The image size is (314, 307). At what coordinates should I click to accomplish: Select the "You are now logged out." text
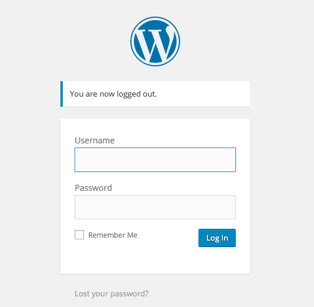[113, 94]
